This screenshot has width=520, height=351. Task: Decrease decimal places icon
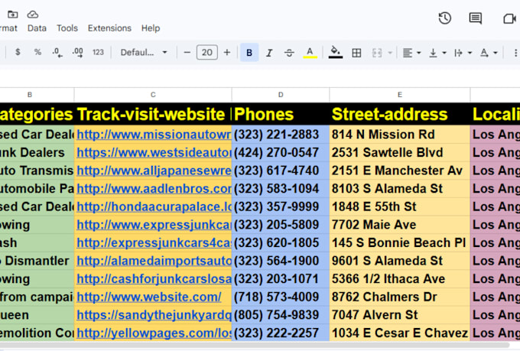coord(57,53)
